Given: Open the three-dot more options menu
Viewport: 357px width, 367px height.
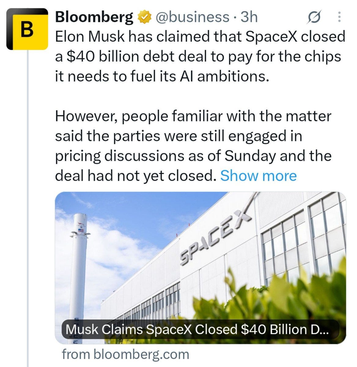Looking at the screenshot, I should tap(339, 17).
